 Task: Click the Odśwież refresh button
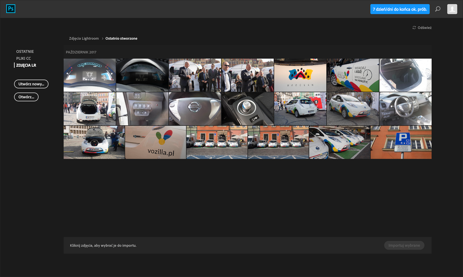tap(422, 28)
